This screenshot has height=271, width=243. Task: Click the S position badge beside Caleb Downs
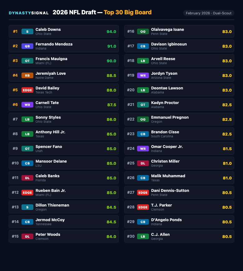pyautogui.click(x=27, y=31)
